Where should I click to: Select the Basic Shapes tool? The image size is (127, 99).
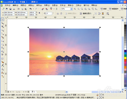pos(2,51)
